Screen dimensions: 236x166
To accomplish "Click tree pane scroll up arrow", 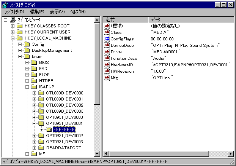I will tap(97, 20).
